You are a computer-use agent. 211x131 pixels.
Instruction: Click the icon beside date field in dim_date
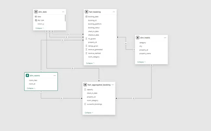pos(36,17)
